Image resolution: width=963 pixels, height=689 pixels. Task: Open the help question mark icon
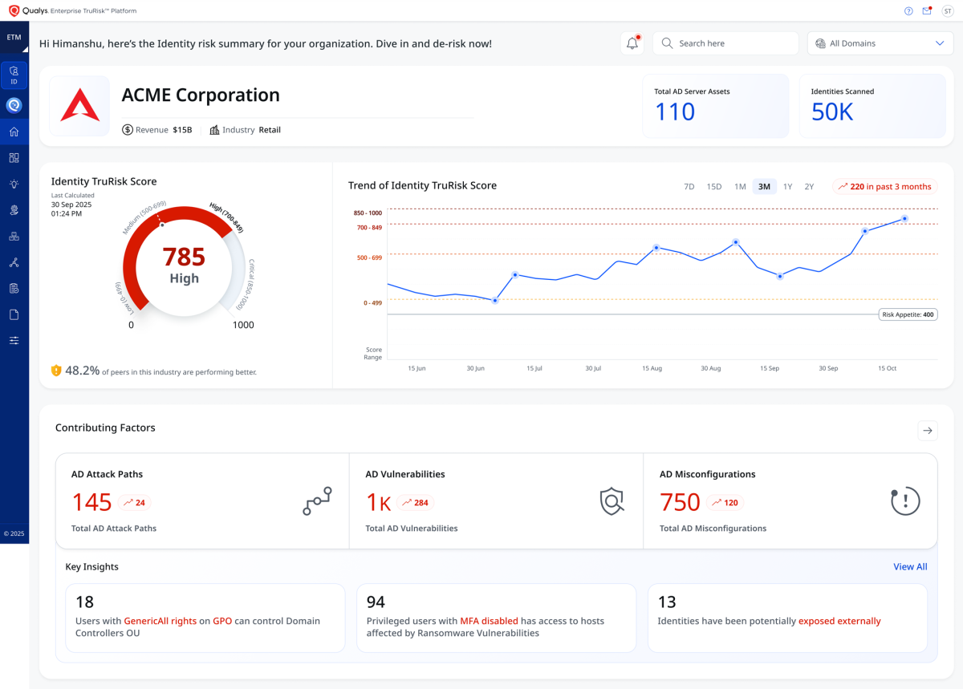coord(908,10)
